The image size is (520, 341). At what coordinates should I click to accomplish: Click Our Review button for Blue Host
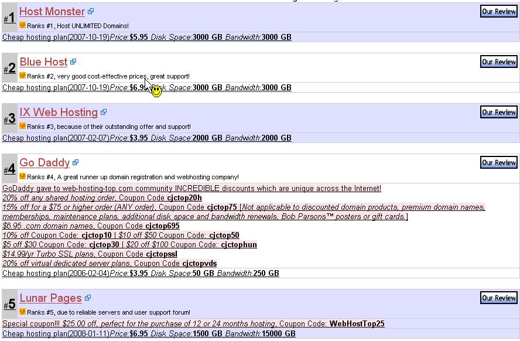[x=499, y=62]
